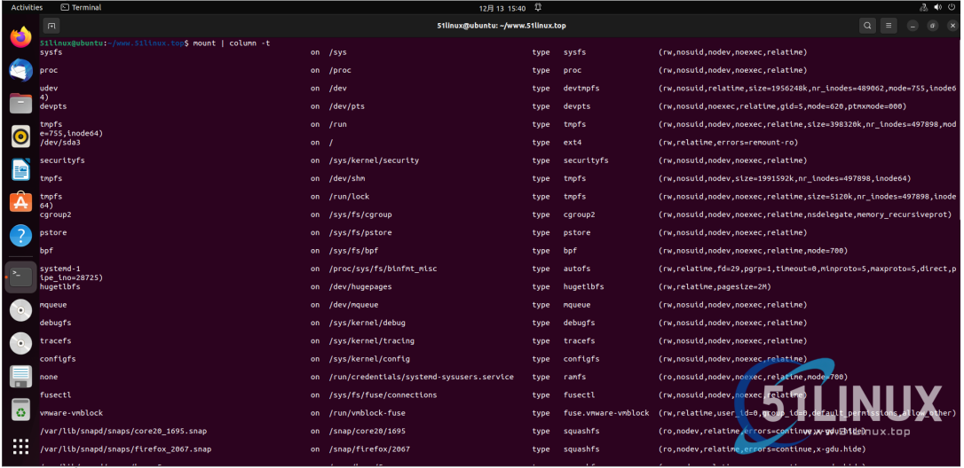Image resolution: width=964 pixels, height=468 pixels.
Task: Open the text editor icon in dock
Action: [21, 377]
